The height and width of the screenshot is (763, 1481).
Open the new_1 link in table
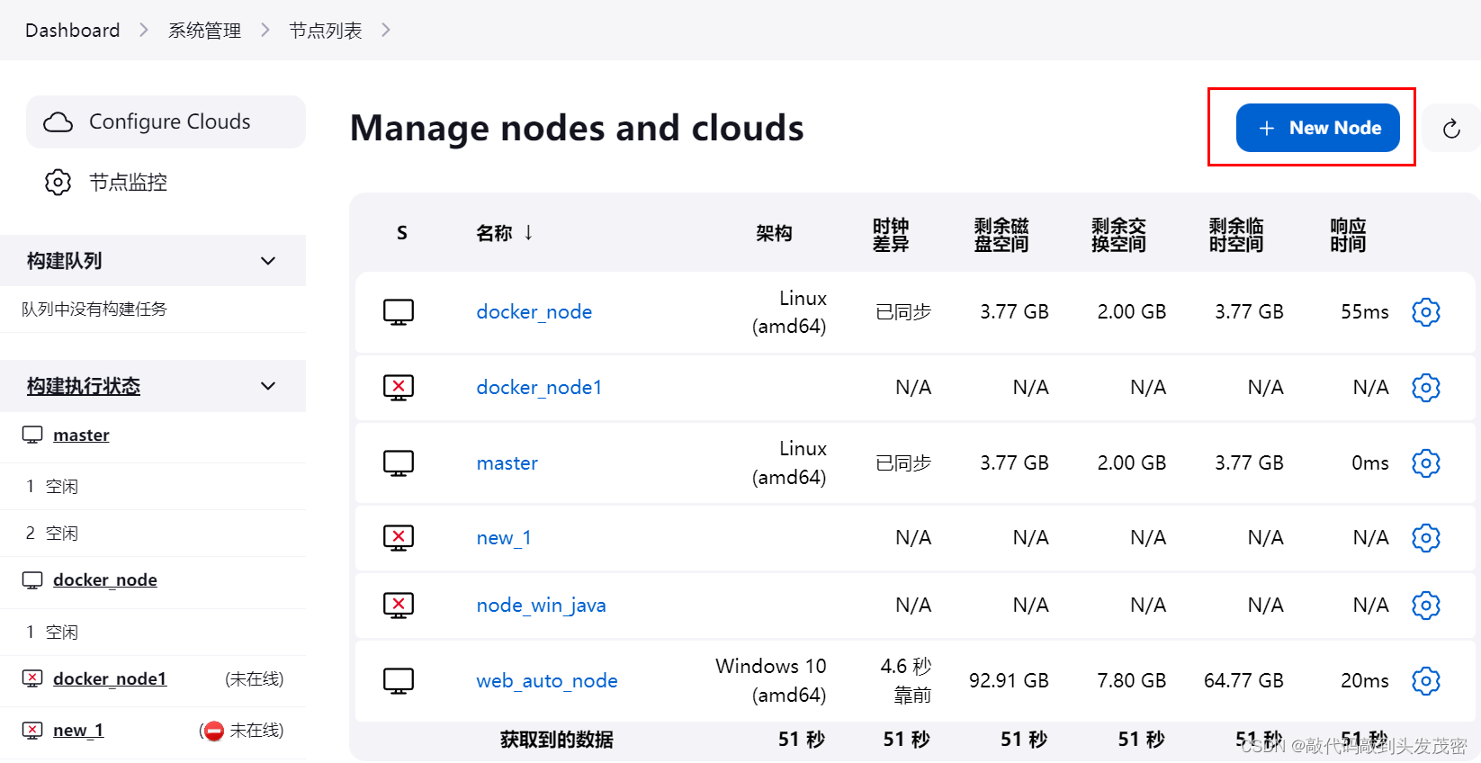pyautogui.click(x=504, y=538)
